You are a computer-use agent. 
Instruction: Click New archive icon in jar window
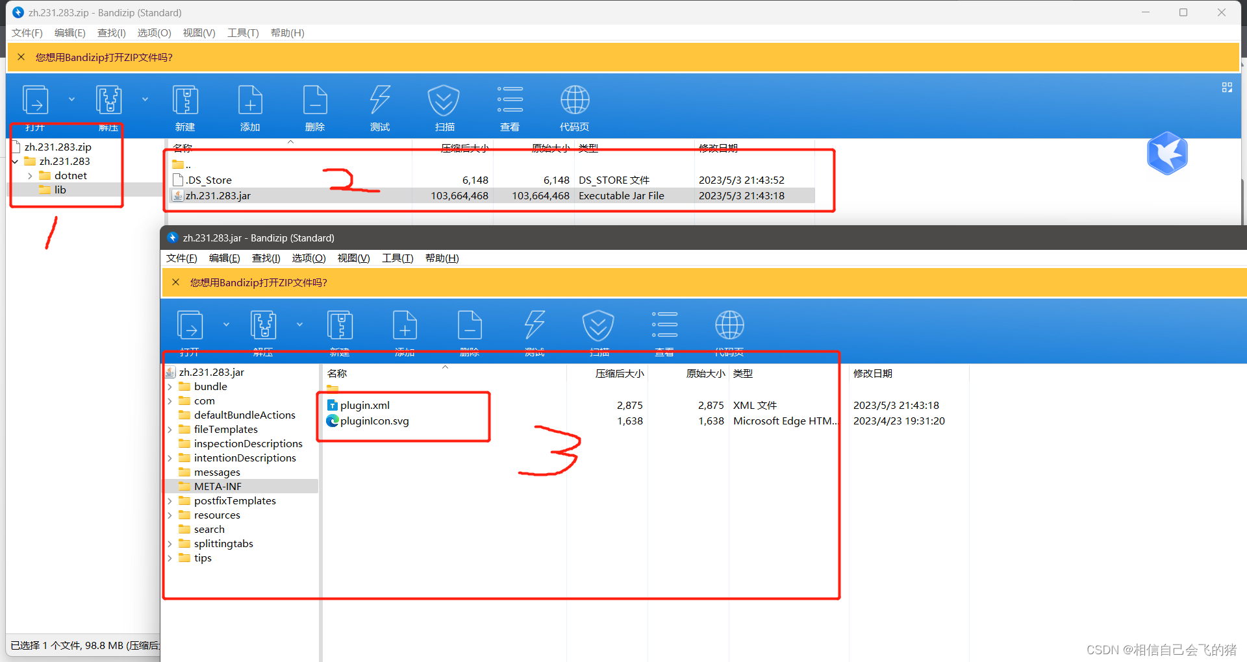click(x=340, y=325)
